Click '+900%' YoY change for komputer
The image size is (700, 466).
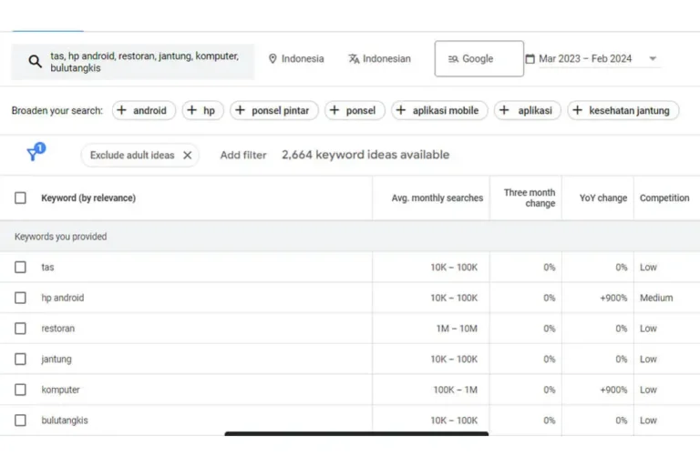tap(613, 390)
